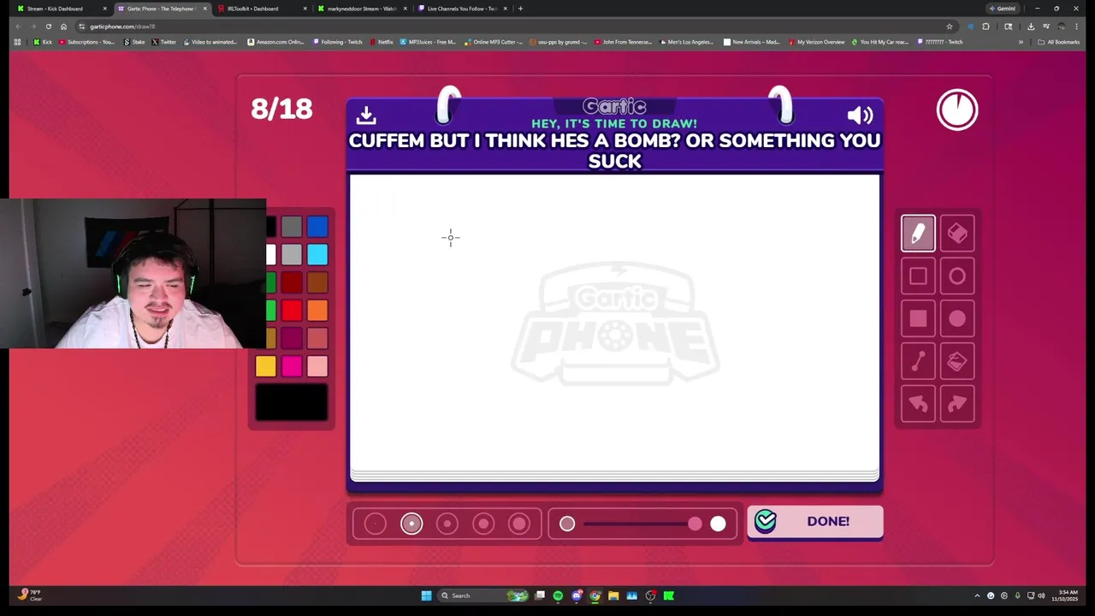Image resolution: width=1095 pixels, height=616 pixels.
Task: Open the weather widget on the taskbar
Action: [30, 595]
